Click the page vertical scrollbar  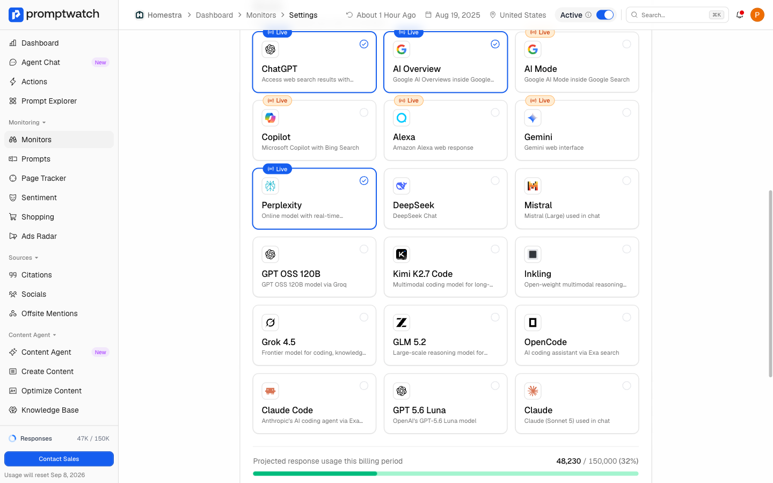[770, 283]
